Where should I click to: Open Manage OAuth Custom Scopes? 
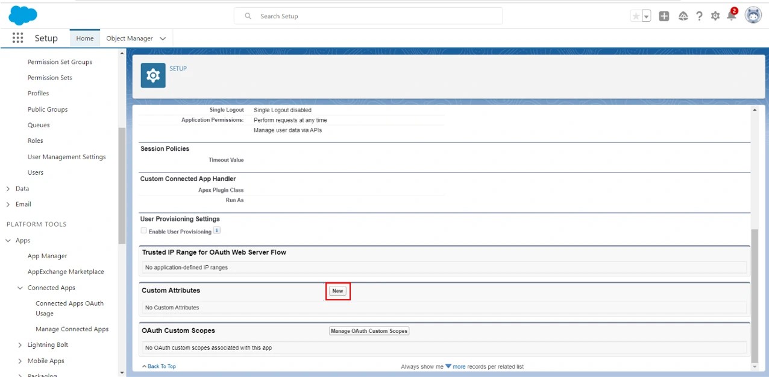pyautogui.click(x=368, y=331)
